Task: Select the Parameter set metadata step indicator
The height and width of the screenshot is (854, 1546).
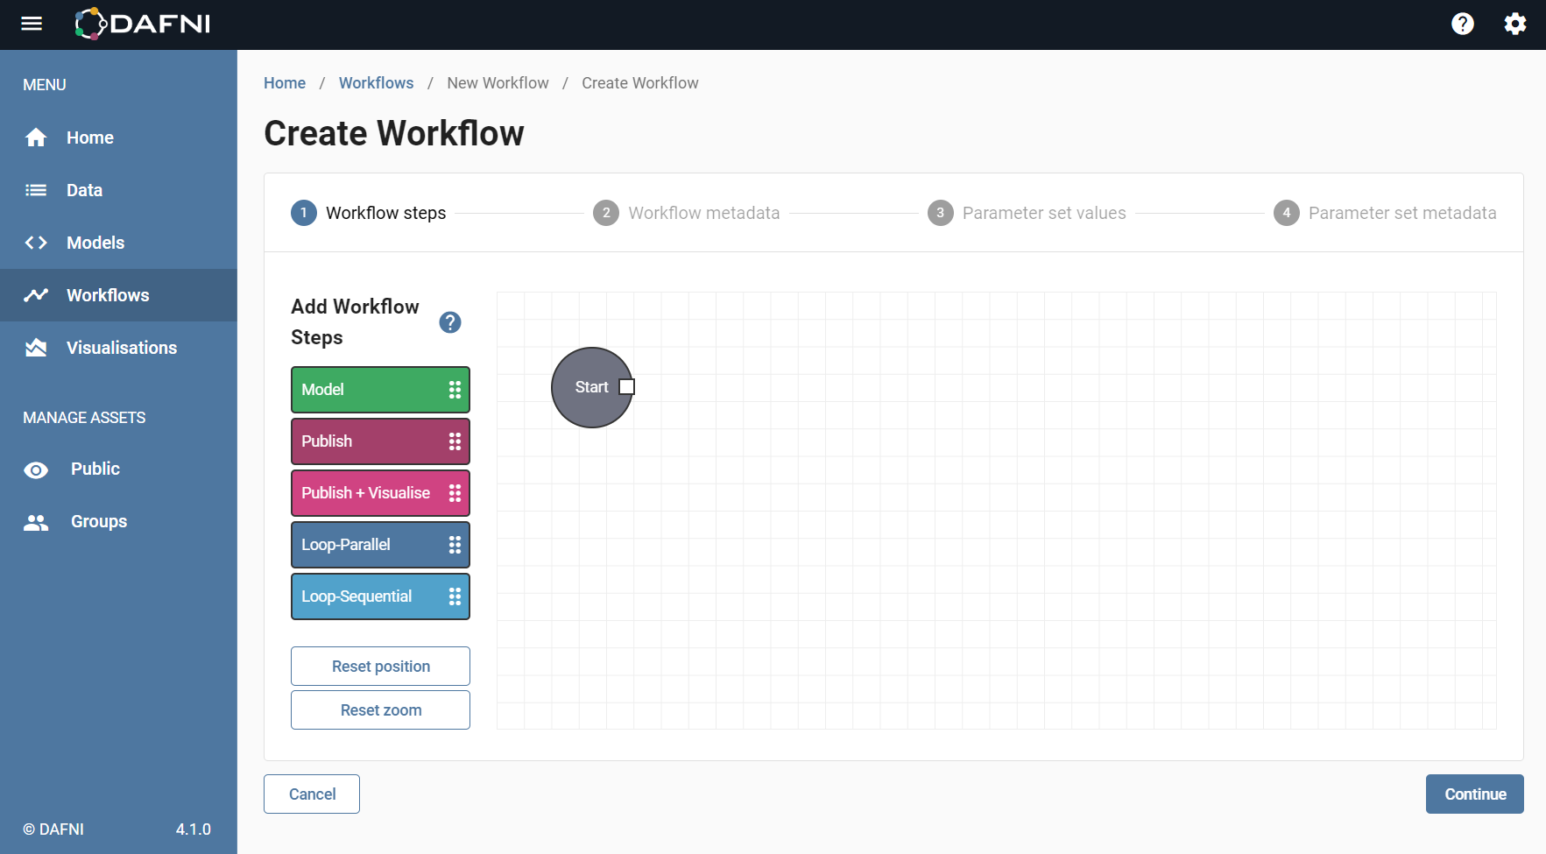Action: pyautogui.click(x=1286, y=213)
